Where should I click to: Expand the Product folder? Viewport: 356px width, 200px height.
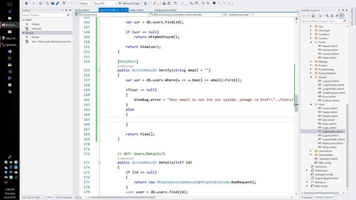coord(311,66)
